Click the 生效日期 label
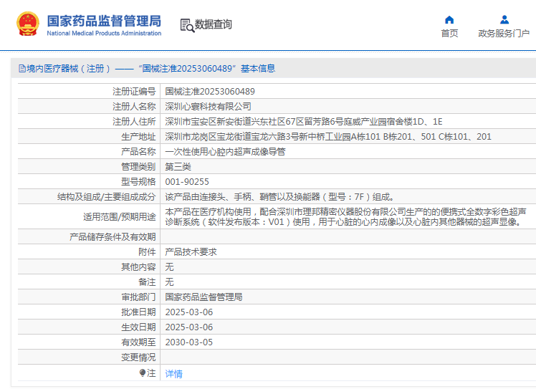Image resolution: width=536 pixels, height=389 pixels. 138,327
